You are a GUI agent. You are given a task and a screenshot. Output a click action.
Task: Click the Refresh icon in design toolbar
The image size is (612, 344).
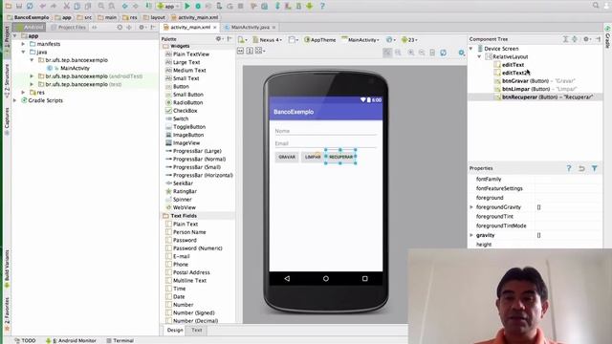point(444,53)
